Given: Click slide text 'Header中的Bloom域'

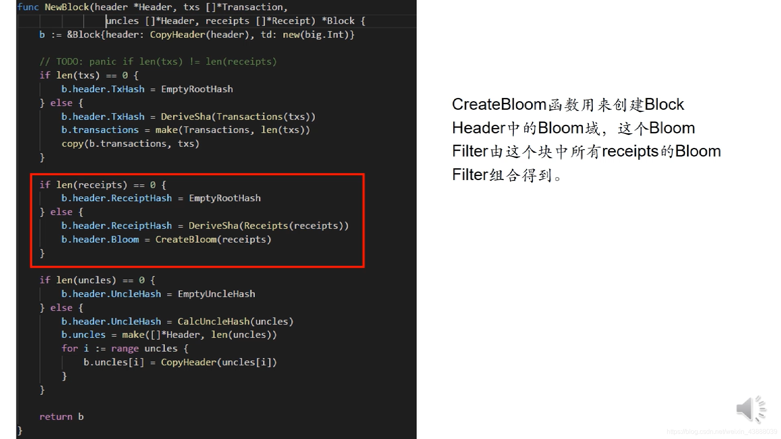Looking at the screenshot, I should tap(526, 128).
